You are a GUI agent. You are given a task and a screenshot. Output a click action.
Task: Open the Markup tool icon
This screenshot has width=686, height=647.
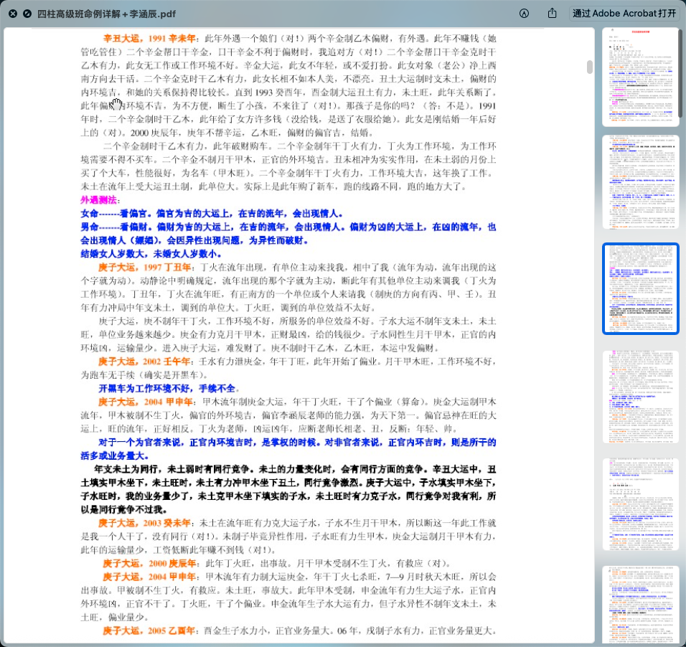pos(524,14)
